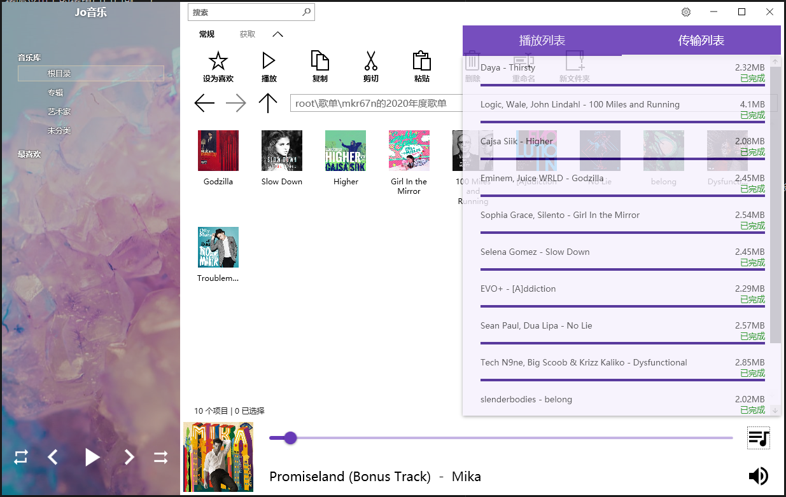The height and width of the screenshot is (497, 786).
Task: Switch to the 常规 ribbon tab
Action: tap(207, 34)
